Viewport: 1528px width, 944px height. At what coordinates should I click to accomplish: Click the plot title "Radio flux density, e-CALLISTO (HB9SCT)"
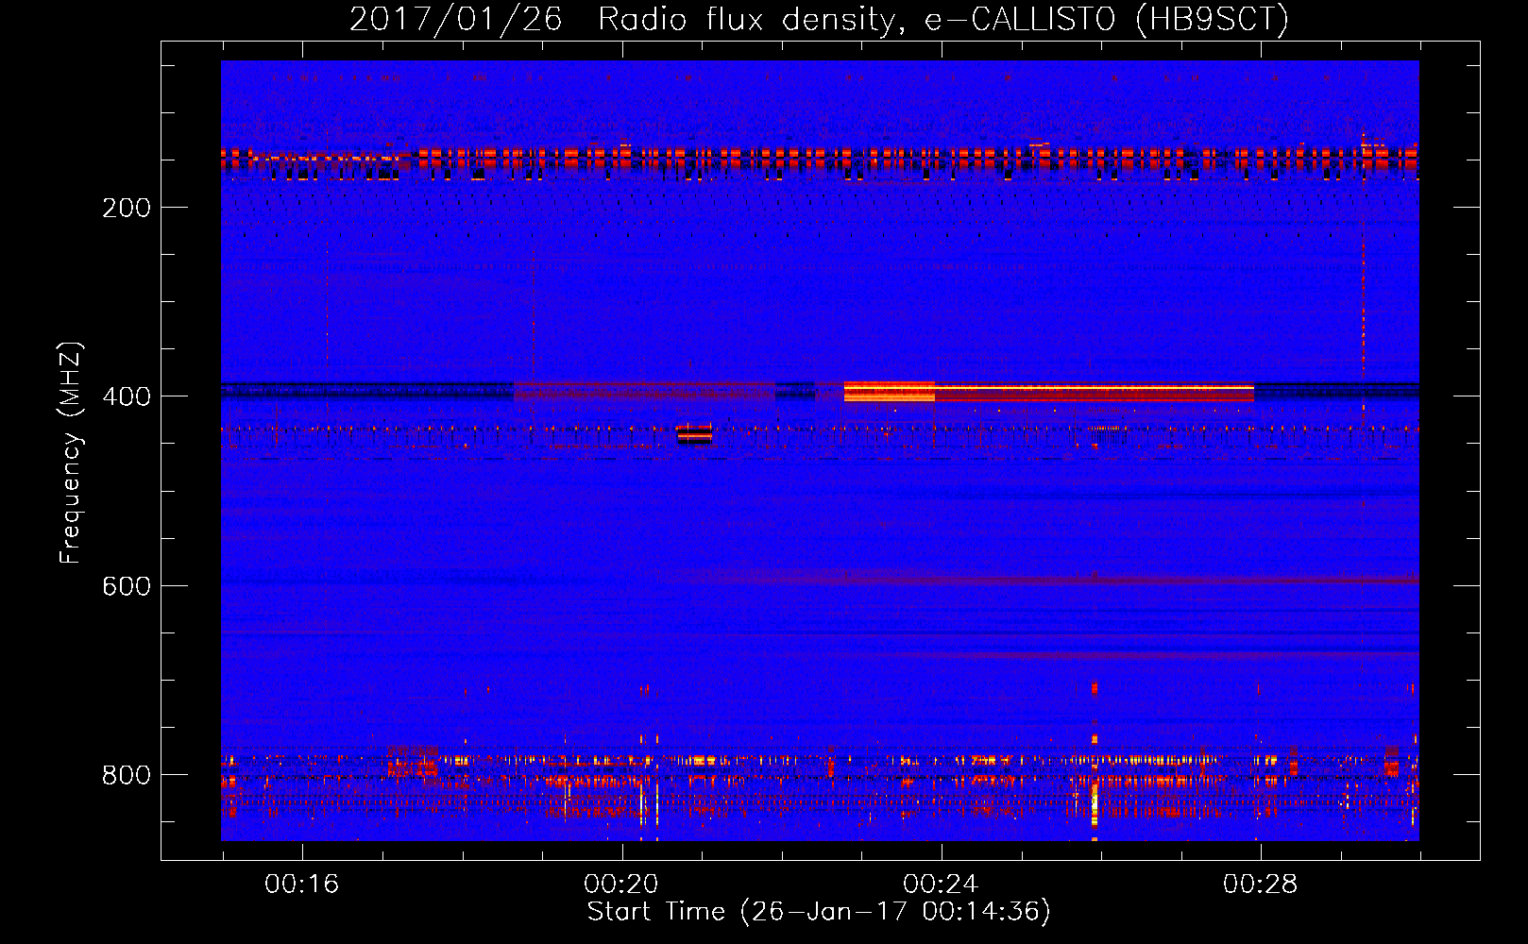943,19
